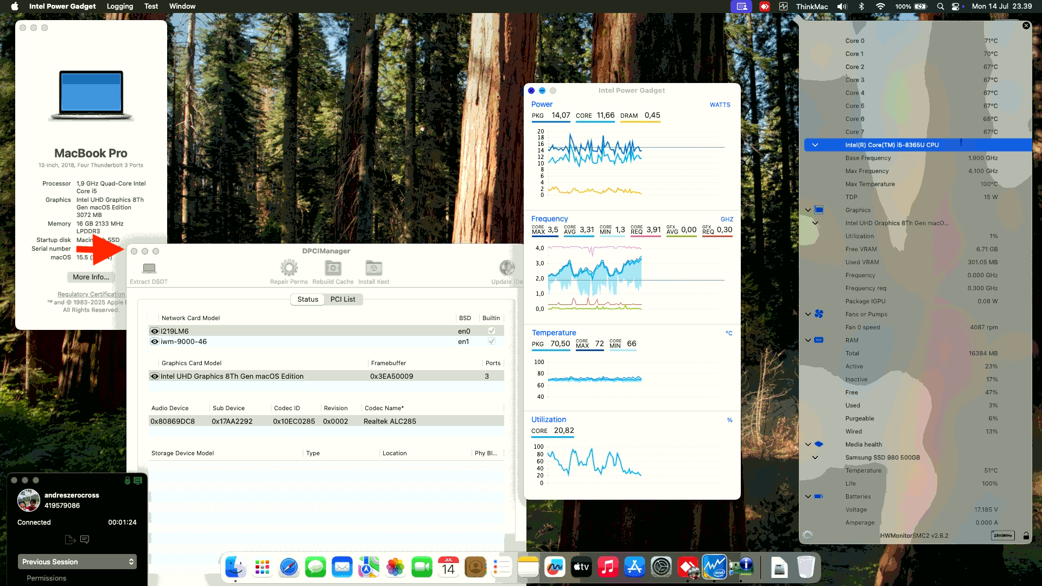Select the Install Kext tool
Viewport: 1042px width, 586px height.
click(x=373, y=267)
